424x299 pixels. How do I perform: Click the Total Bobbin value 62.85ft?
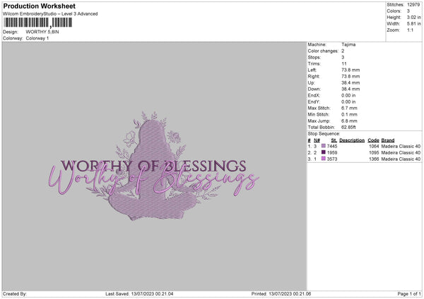(x=348, y=127)
